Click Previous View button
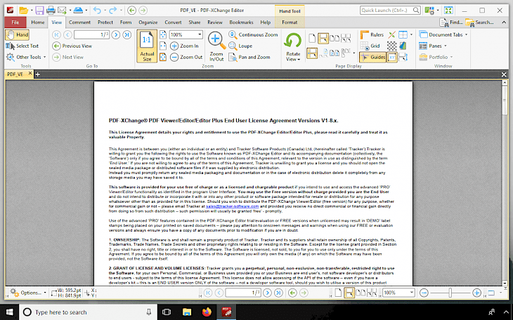 [x=72, y=46]
